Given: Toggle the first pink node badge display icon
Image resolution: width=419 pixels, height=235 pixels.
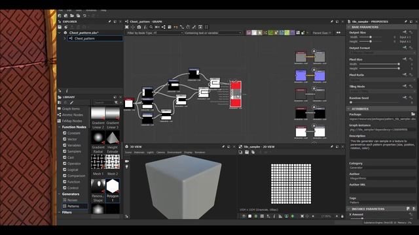Looking at the screenshot, I should [x=249, y=33].
